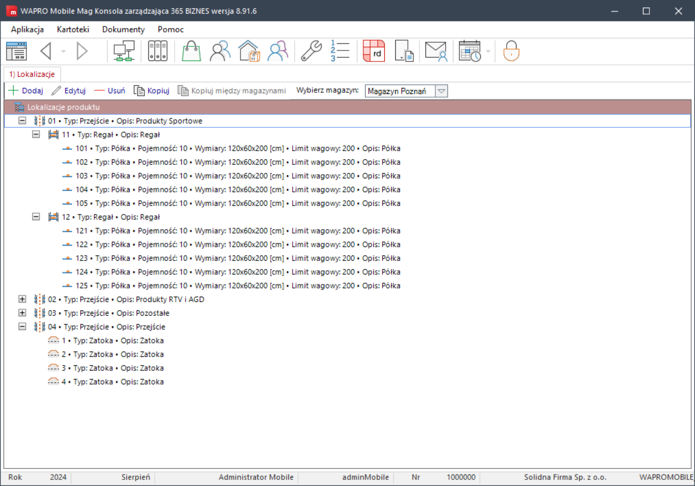Open back-history dropdown arrow beside left arrow
Screen dimensions: 695x486
point(63,52)
